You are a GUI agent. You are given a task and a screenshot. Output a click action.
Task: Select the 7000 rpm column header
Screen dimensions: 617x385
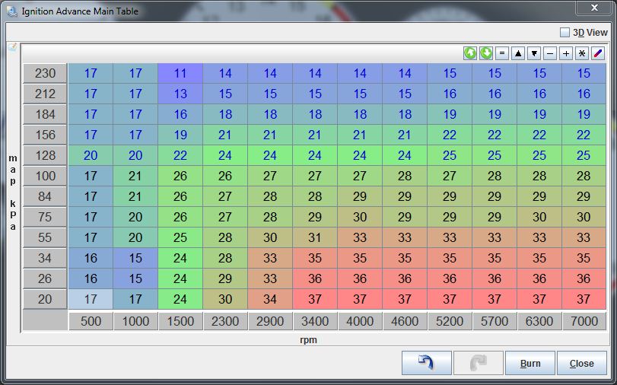click(x=584, y=321)
